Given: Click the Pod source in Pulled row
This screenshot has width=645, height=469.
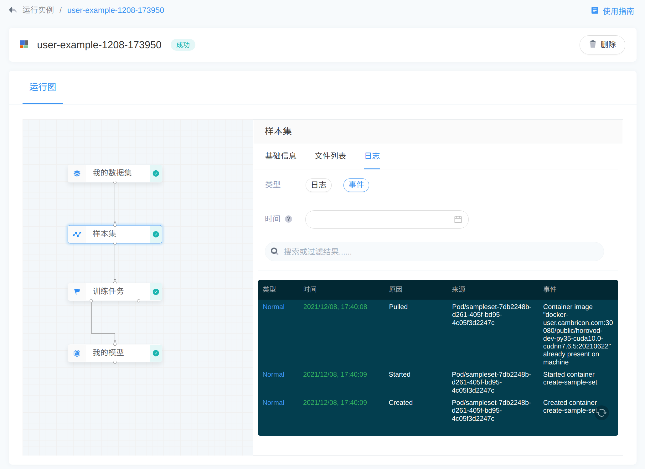Looking at the screenshot, I should [492, 315].
